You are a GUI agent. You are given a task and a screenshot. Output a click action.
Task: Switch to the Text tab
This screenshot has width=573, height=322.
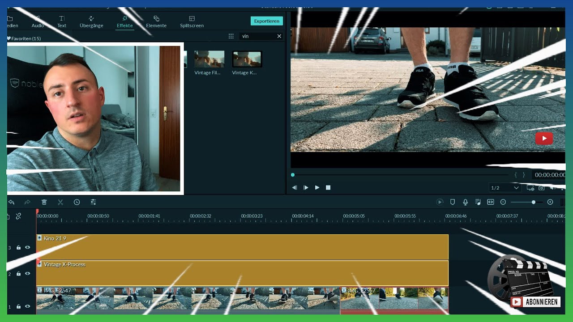point(62,22)
